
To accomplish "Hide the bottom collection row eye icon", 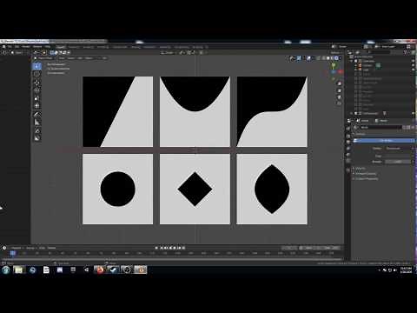I will [x=414, y=113].
